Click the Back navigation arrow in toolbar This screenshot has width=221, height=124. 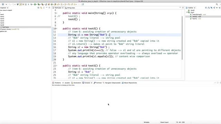(75, 4)
